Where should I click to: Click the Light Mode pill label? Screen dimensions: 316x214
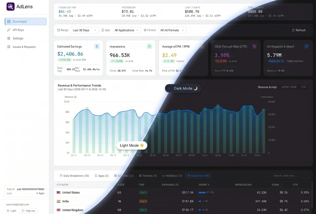[x=132, y=145]
